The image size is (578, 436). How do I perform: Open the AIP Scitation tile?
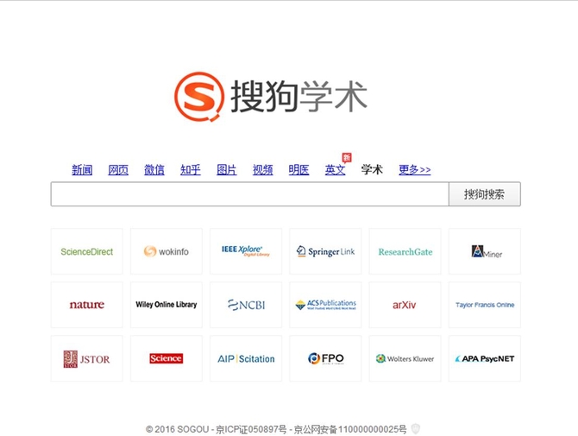[246, 358]
